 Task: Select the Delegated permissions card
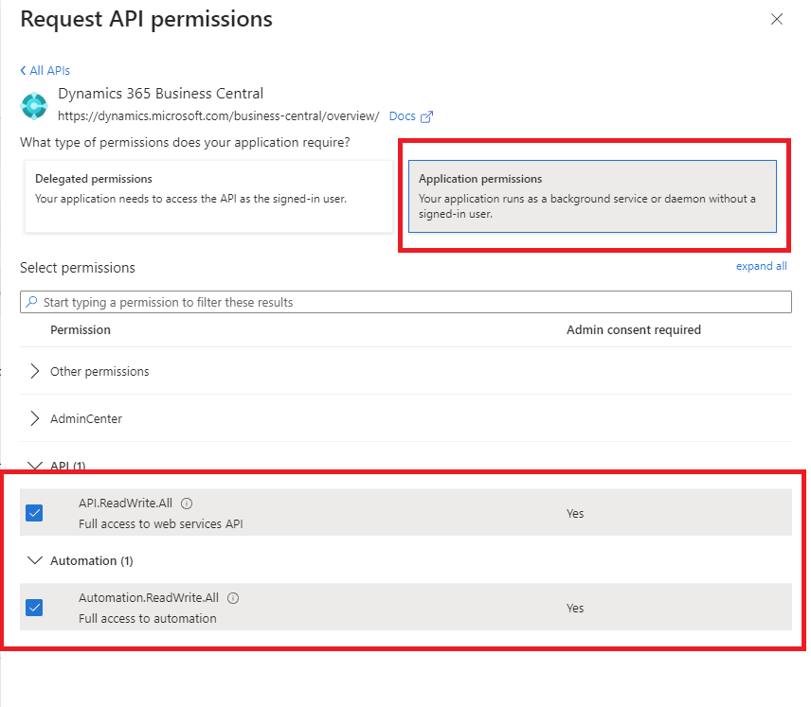click(208, 197)
